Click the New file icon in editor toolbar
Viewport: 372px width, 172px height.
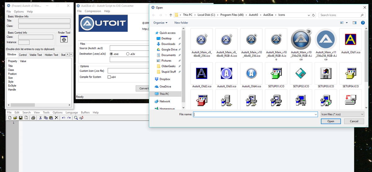click(x=10, y=118)
